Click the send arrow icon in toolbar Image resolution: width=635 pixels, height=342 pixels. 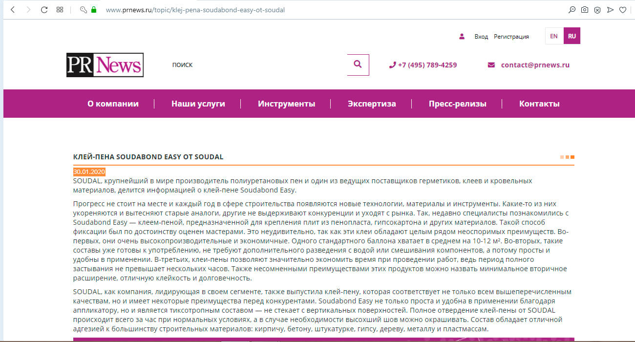tap(610, 10)
